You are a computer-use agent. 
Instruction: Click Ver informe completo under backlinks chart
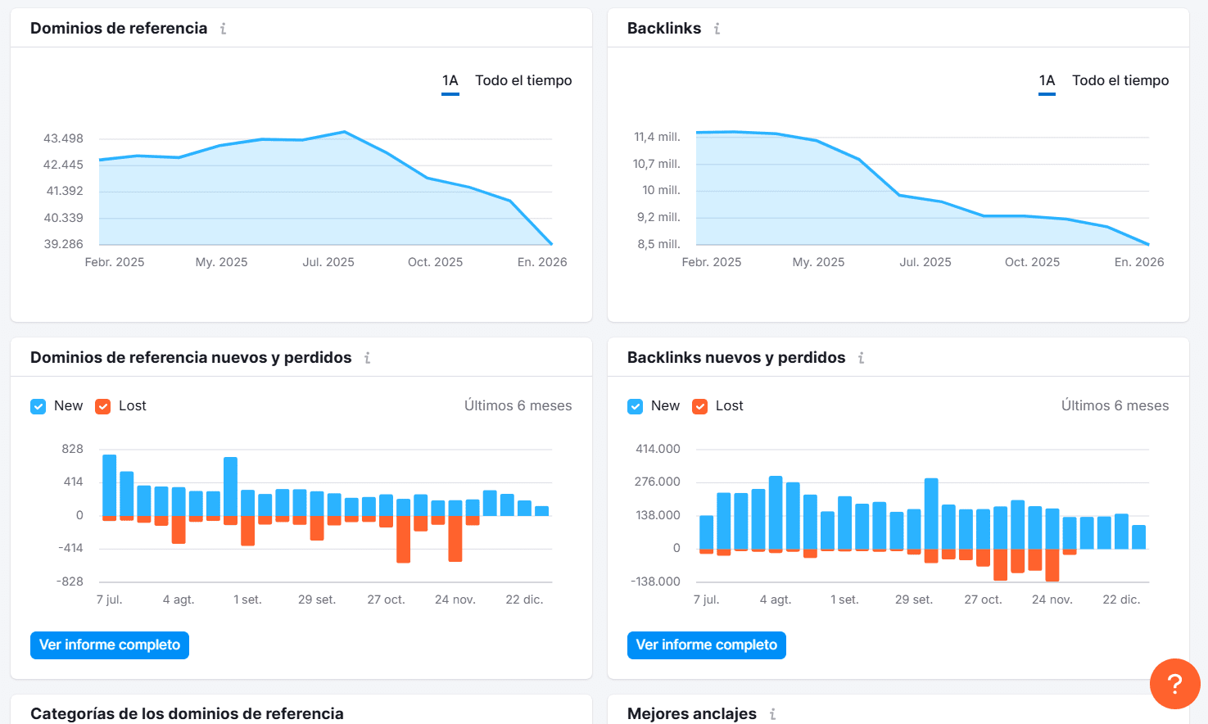click(706, 645)
